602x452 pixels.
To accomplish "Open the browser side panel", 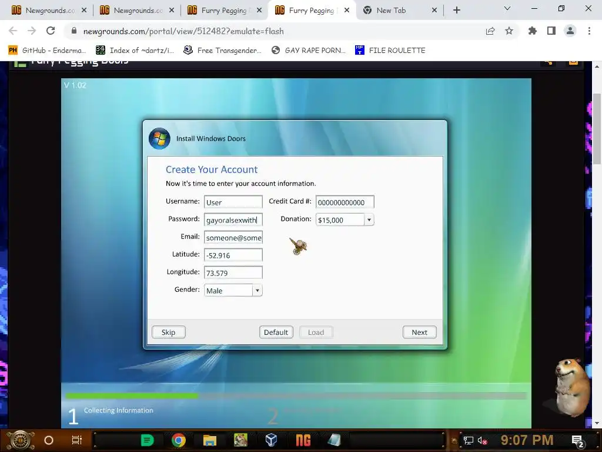I will coord(551,31).
